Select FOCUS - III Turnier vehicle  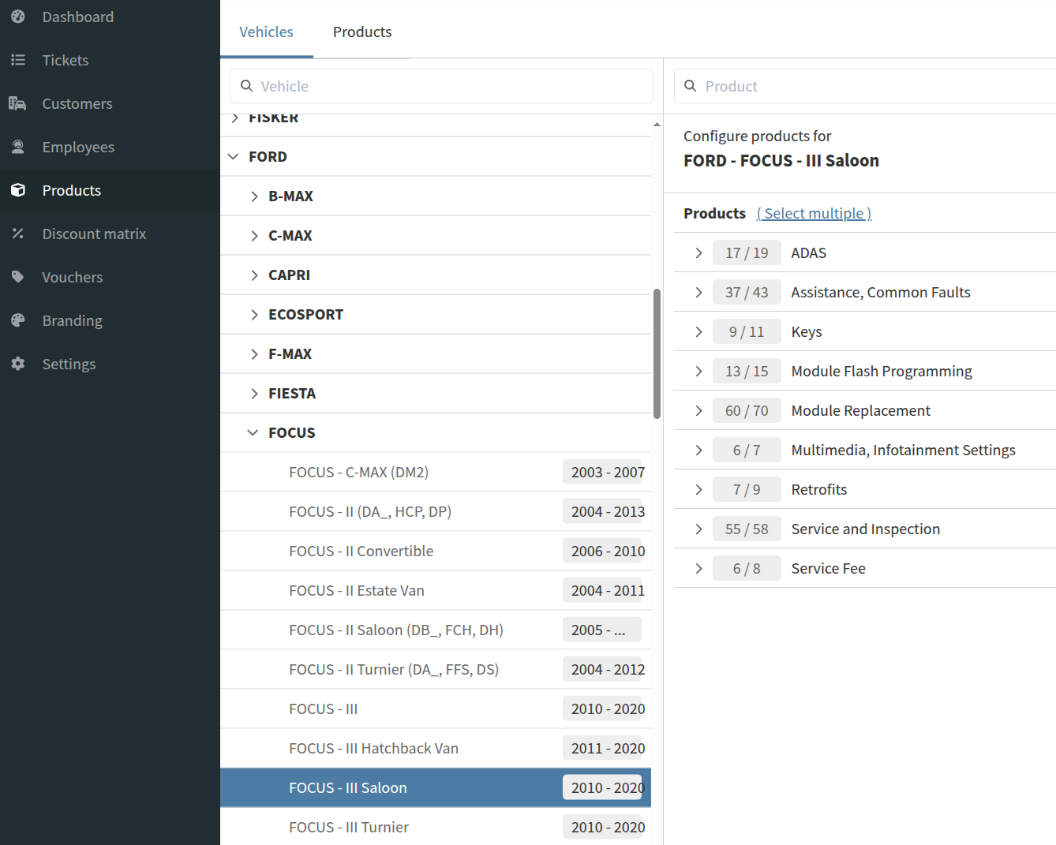(x=349, y=827)
